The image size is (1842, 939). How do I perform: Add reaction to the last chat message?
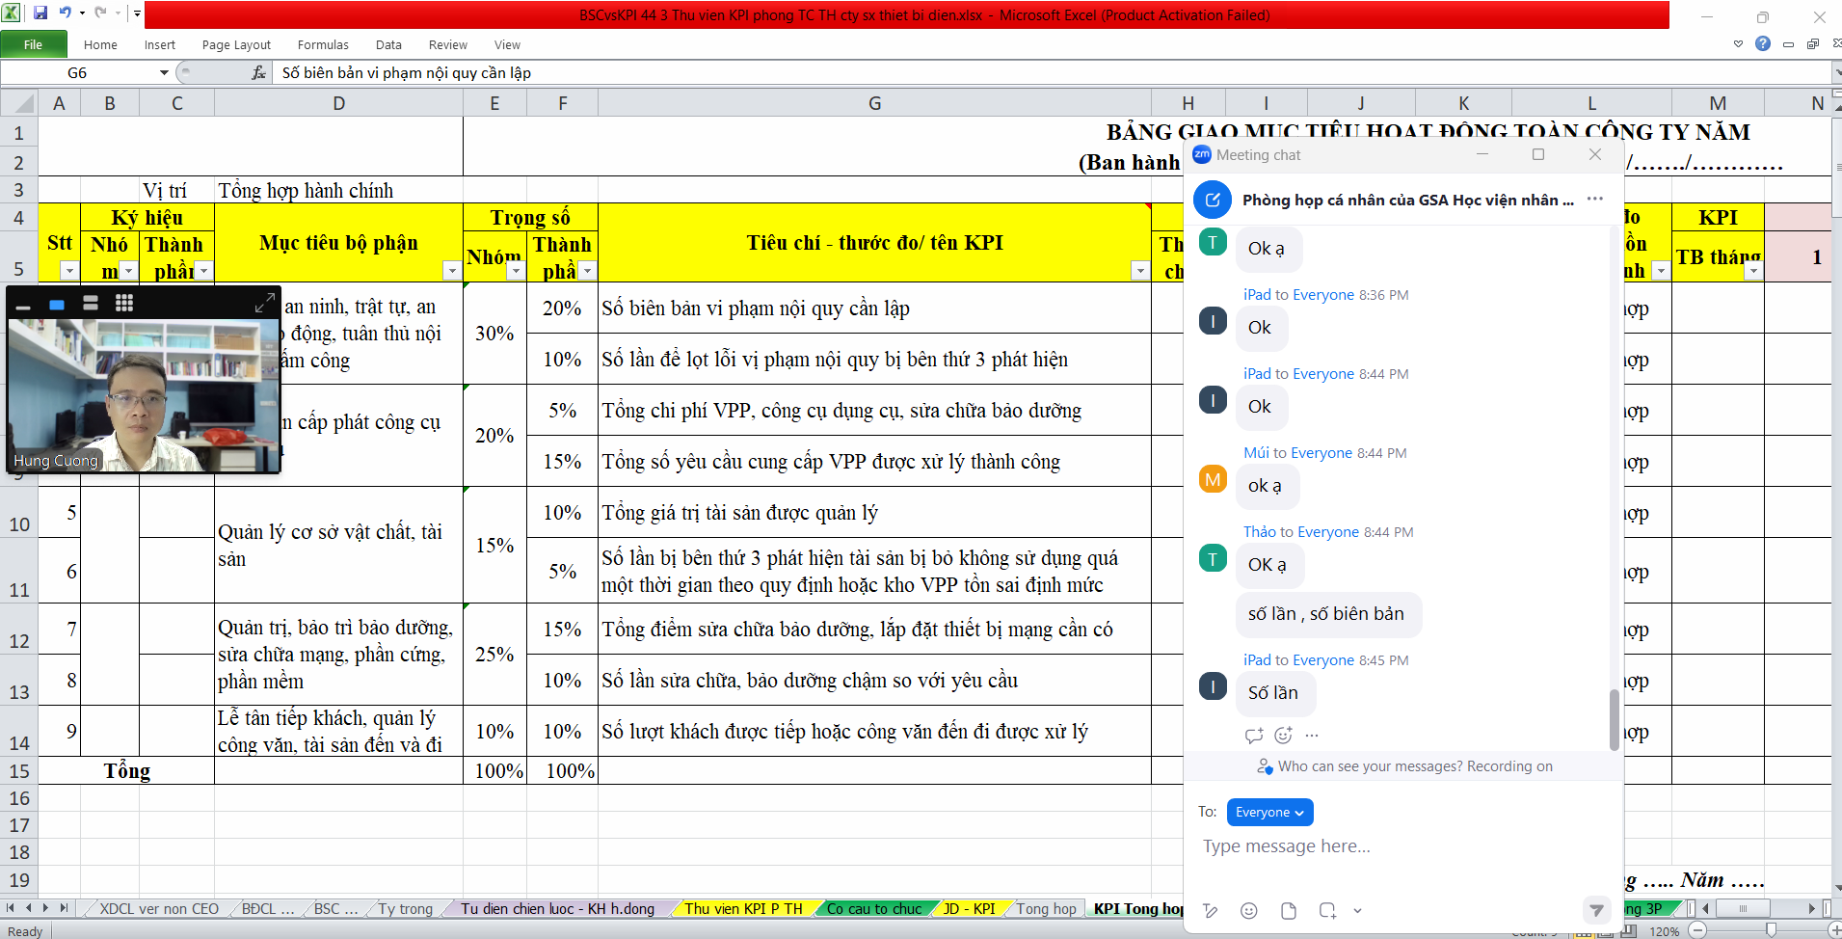(x=1283, y=736)
